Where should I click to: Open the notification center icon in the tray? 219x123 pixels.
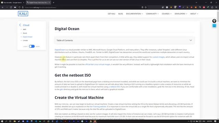(215, 121)
